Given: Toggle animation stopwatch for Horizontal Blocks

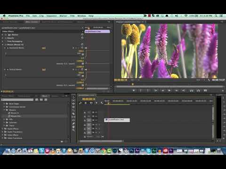Looking at the screenshot, I should (8, 48).
